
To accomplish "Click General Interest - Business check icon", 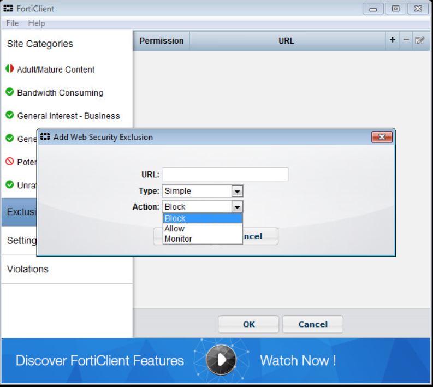I will (x=10, y=115).
